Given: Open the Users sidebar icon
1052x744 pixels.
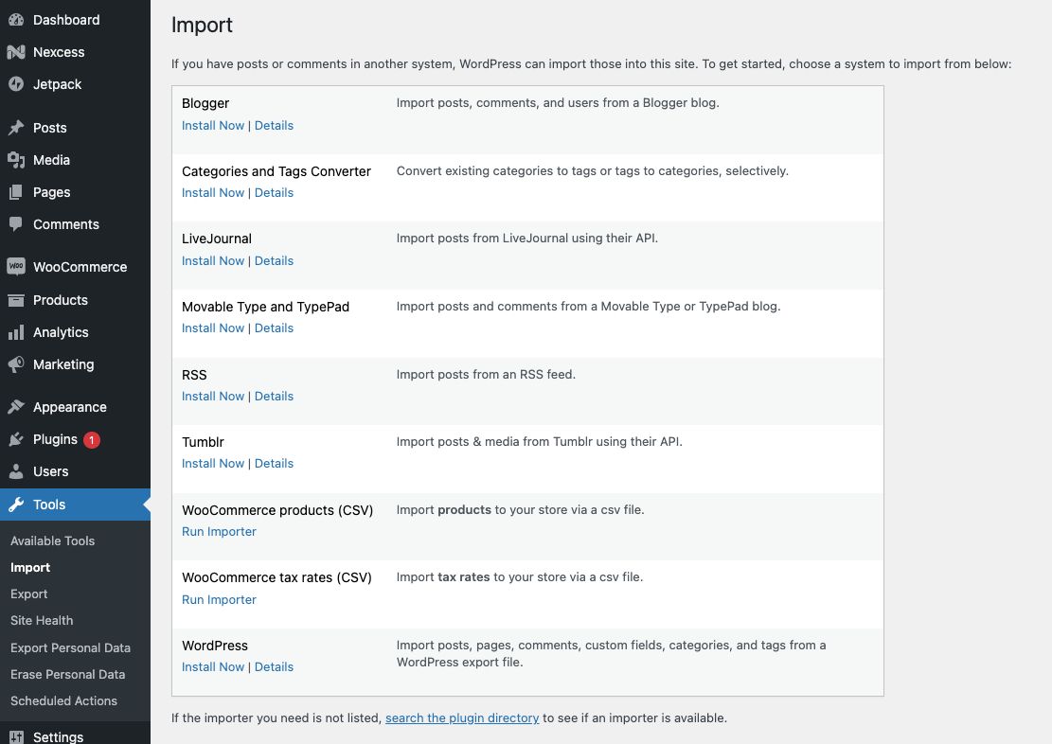Looking at the screenshot, I should point(21,471).
